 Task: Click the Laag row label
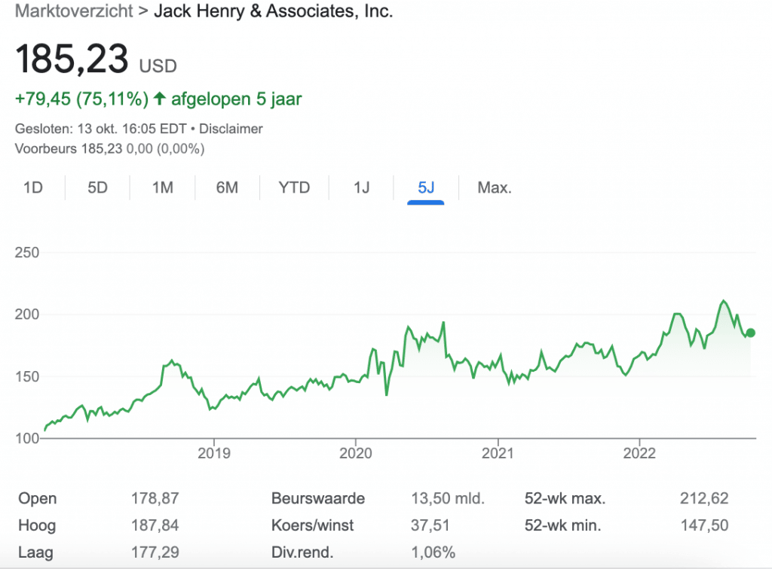pyautogui.click(x=35, y=552)
